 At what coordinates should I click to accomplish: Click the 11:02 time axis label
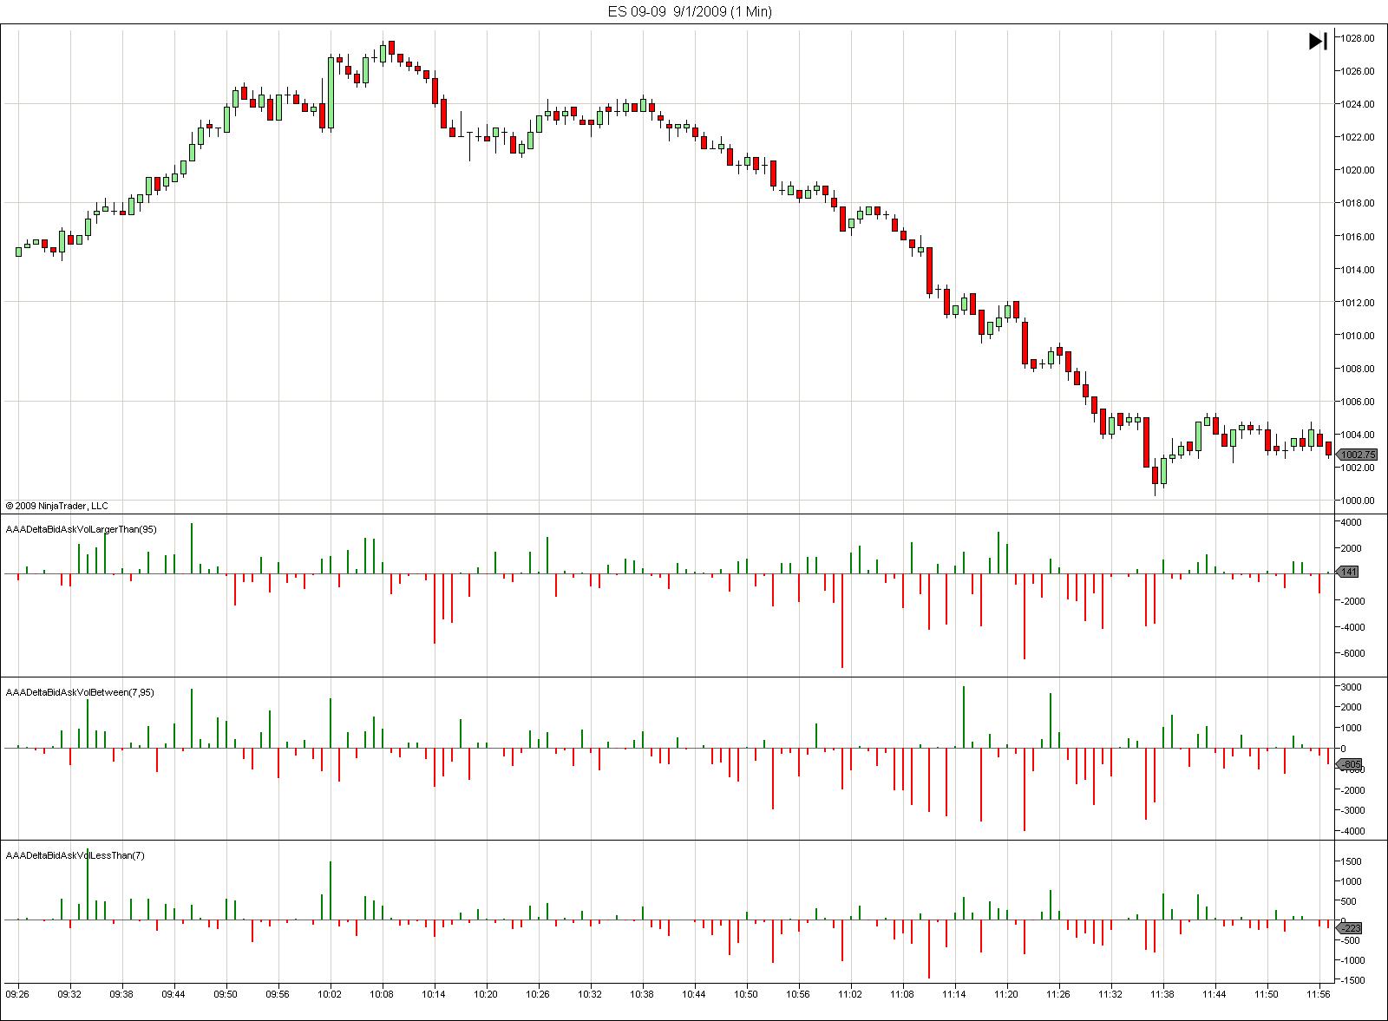point(850,994)
